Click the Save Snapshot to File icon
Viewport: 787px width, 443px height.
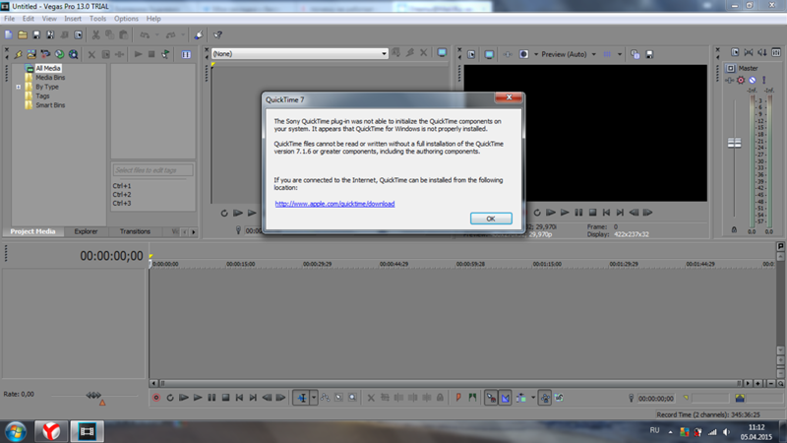649,54
